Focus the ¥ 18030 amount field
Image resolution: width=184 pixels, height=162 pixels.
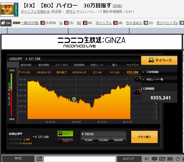[103, 134]
